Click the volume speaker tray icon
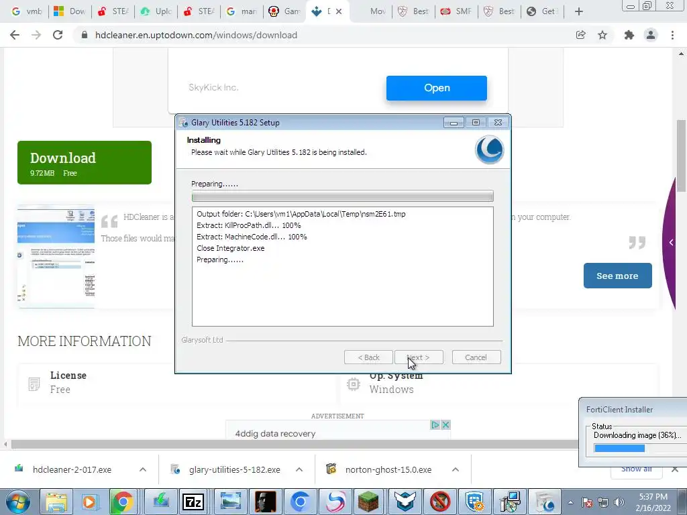 619,503
